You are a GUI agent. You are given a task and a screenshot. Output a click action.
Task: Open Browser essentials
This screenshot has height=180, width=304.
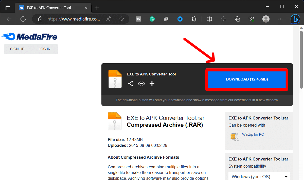point(251,19)
